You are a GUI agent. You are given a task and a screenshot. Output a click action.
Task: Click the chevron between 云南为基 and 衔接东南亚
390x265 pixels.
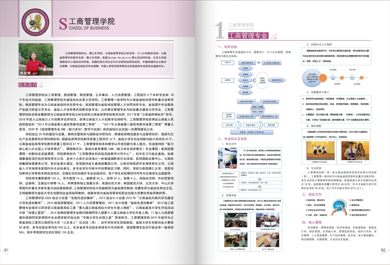(x=239, y=125)
